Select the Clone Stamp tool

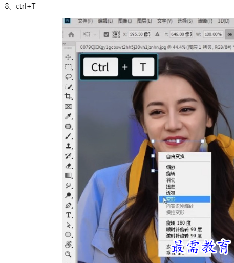tap(68, 146)
